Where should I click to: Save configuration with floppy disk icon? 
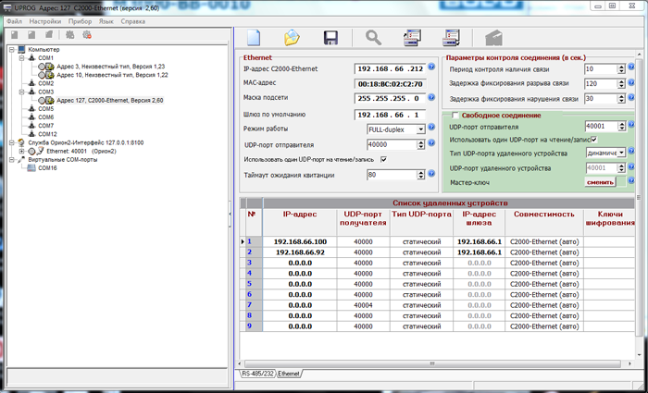pyautogui.click(x=330, y=38)
